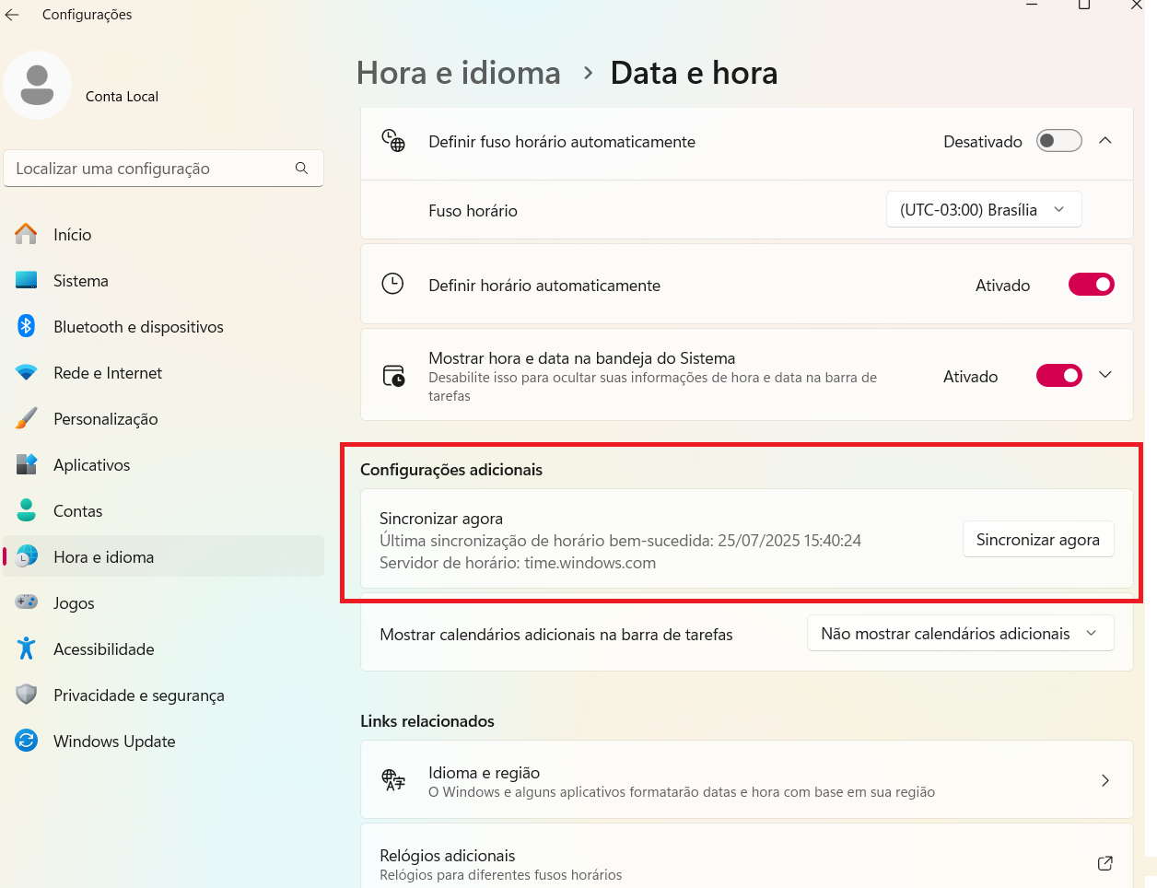
Task: Click the Jogos sidebar icon
Action: 26,602
